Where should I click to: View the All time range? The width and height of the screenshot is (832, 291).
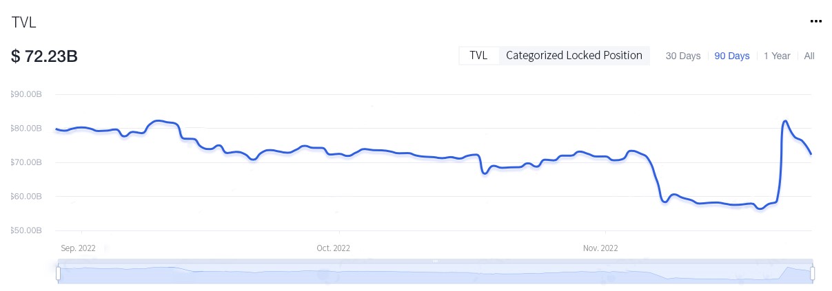click(x=809, y=56)
